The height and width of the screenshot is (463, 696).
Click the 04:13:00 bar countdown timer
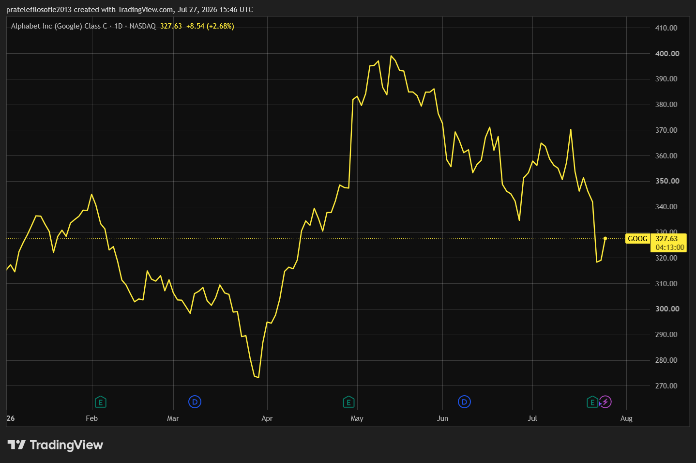670,247
